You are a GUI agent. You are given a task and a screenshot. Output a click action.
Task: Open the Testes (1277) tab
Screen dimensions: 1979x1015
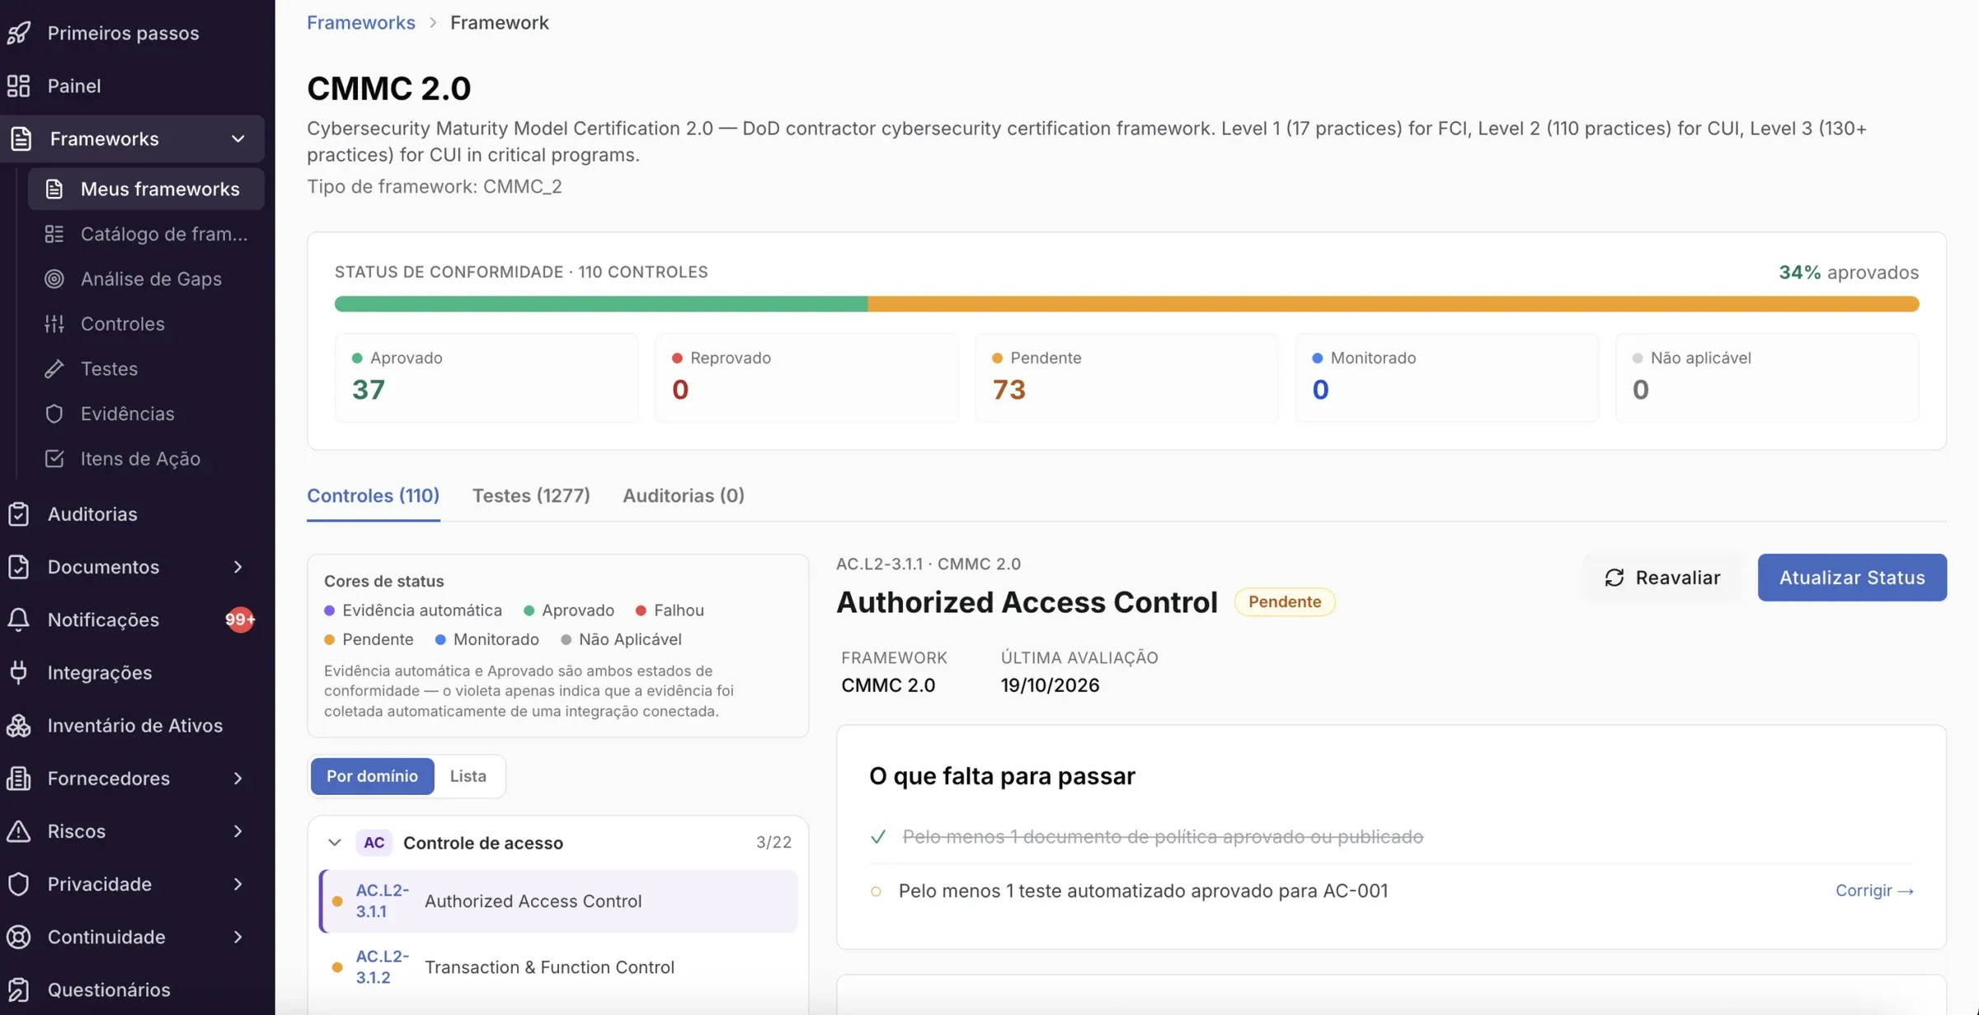click(x=531, y=495)
